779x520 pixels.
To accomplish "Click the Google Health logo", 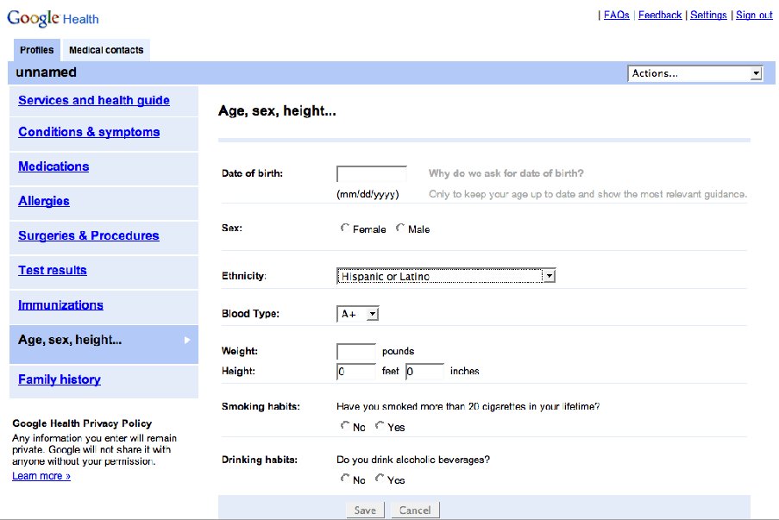I will (x=53, y=17).
